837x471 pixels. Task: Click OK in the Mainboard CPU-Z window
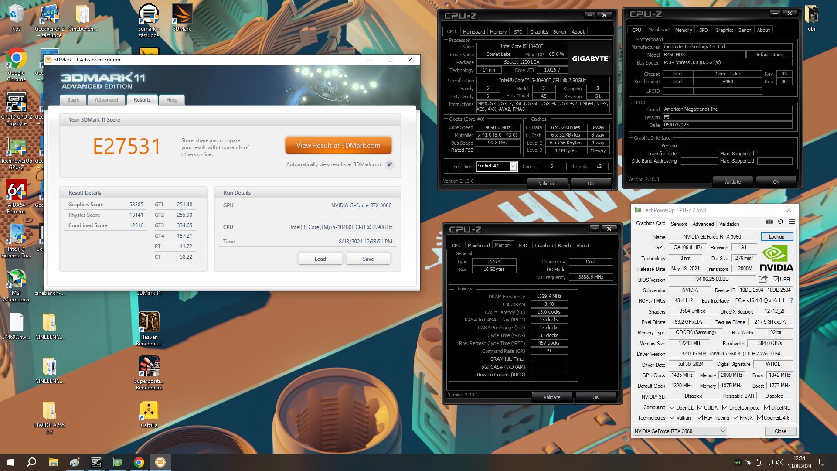(776, 182)
